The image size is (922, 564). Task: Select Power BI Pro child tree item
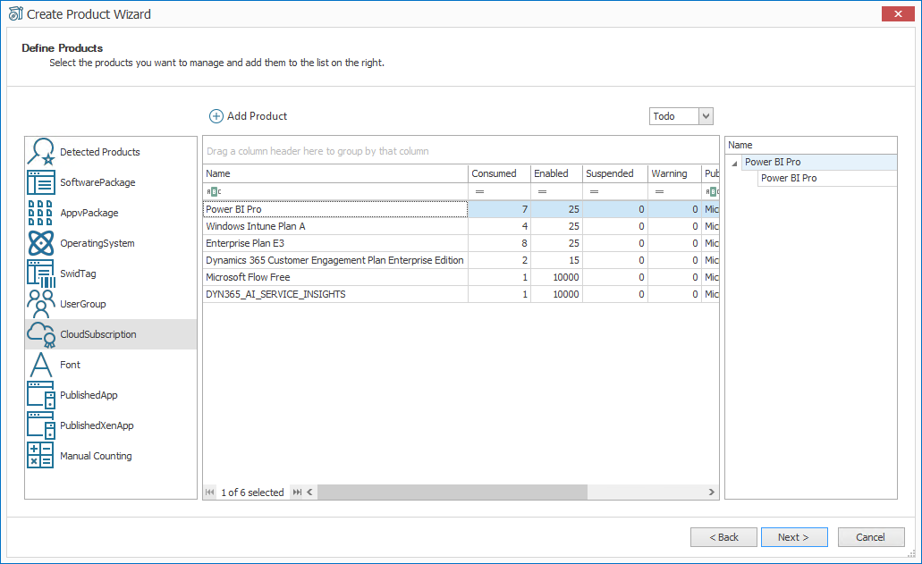(827, 178)
